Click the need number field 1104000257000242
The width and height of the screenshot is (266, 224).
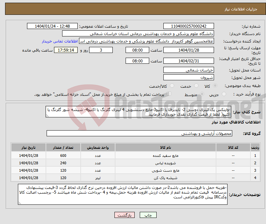tap(188, 26)
